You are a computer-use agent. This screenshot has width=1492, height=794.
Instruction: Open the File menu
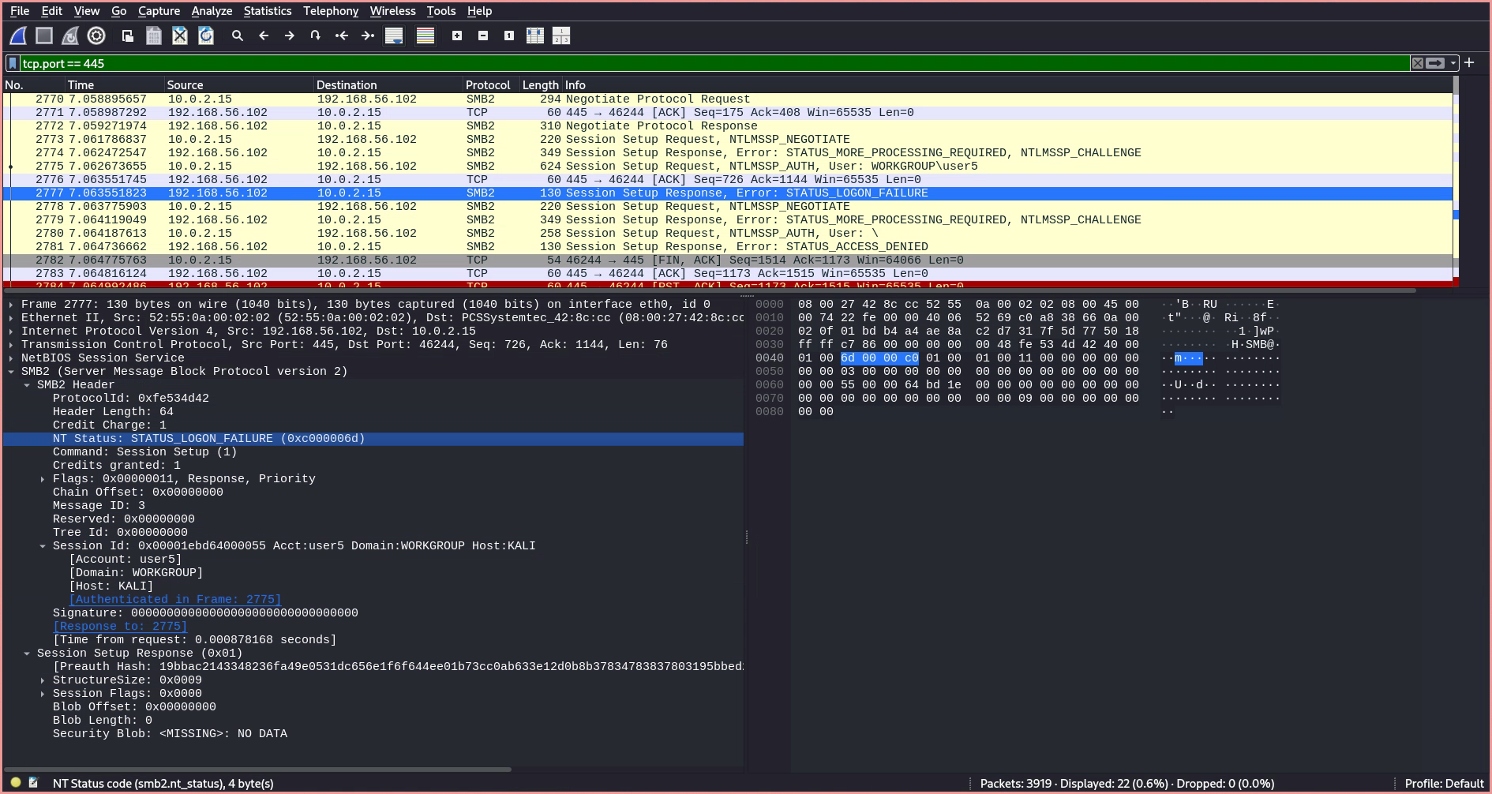click(20, 11)
